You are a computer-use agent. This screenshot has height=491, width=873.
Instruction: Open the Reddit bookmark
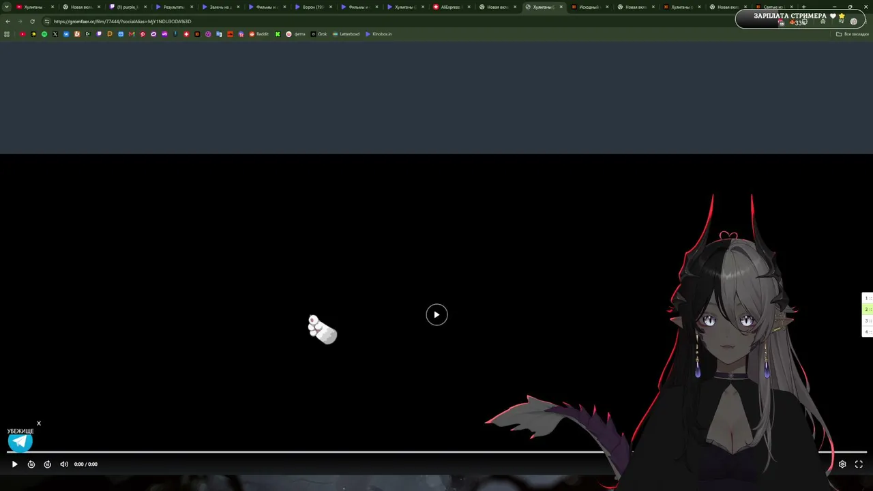coord(259,34)
